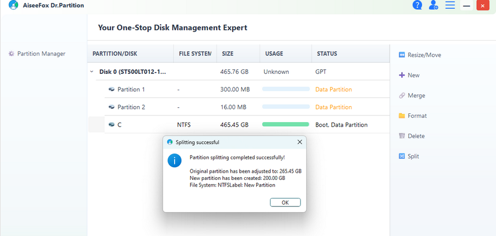This screenshot has height=236, width=496.
Task: Choose the New operation label
Action: click(413, 75)
